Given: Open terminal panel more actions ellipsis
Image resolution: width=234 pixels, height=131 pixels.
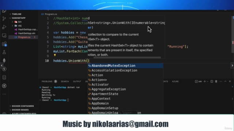Looking at the screenshot, I should click(221, 82).
